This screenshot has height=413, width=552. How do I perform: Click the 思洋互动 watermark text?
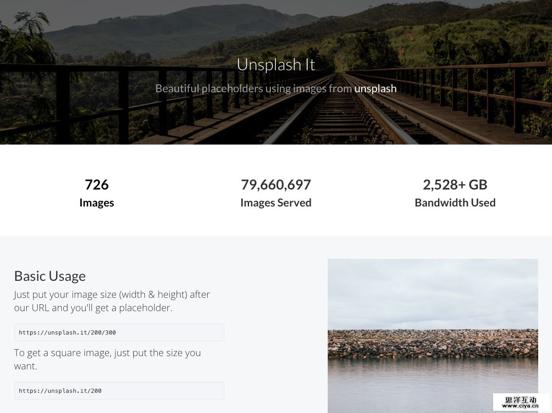[x=521, y=399]
